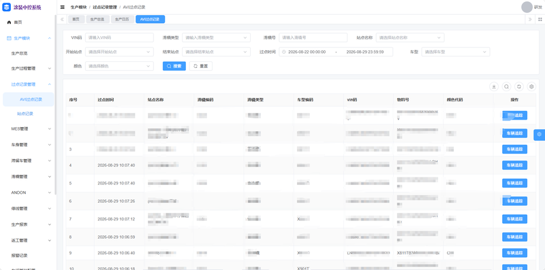
Task: Click timestamp 2026-08-29 10:07:26 cell
Action: pyautogui.click(x=116, y=201)
